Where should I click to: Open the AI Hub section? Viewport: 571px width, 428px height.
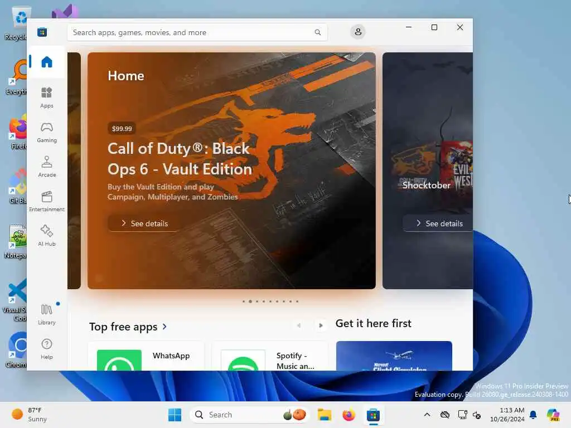pyautogui.click(x=47, y=236)
